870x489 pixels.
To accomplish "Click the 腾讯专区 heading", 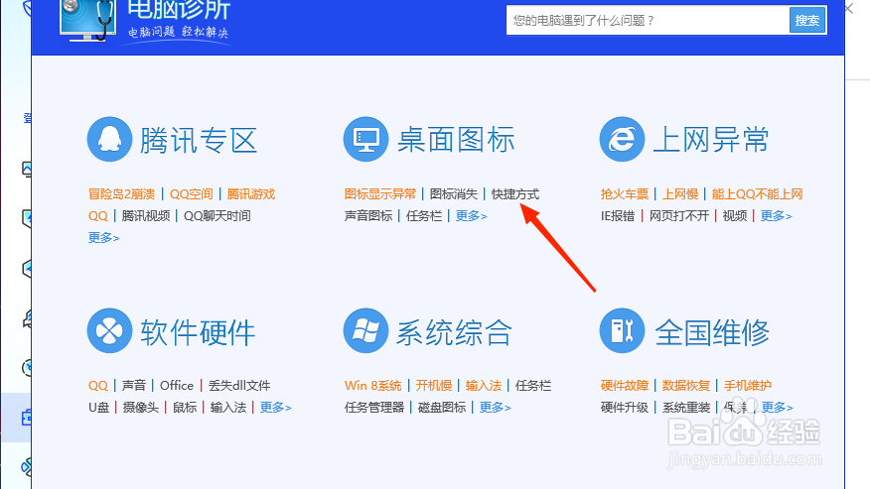I will coord(199,140).
